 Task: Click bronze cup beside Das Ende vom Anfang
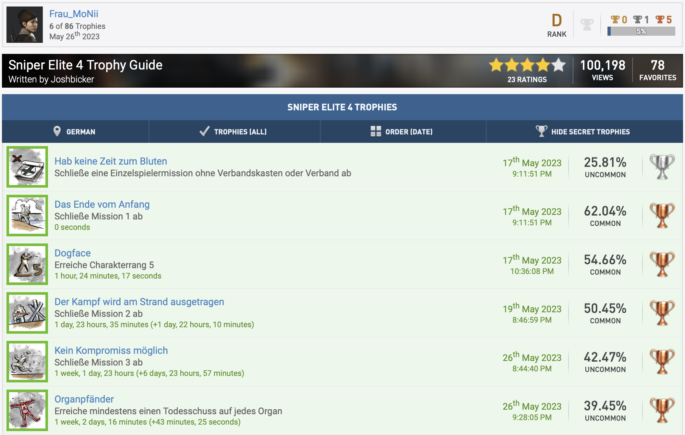coord(662,216)
